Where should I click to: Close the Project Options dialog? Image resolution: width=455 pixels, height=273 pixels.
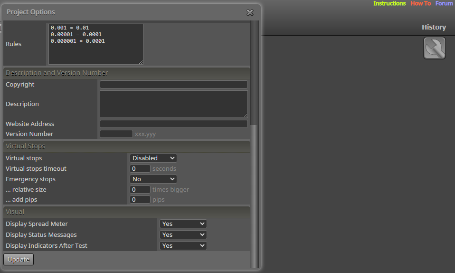click(x=250, y=12)
